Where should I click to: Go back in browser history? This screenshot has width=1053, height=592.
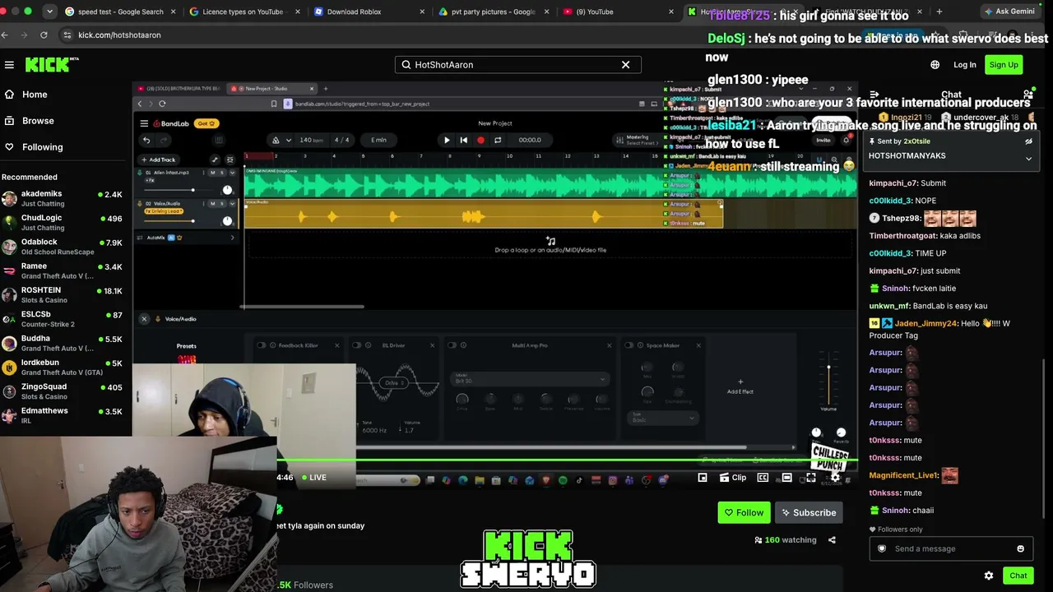pyautogui.click(x=6, y=35)
